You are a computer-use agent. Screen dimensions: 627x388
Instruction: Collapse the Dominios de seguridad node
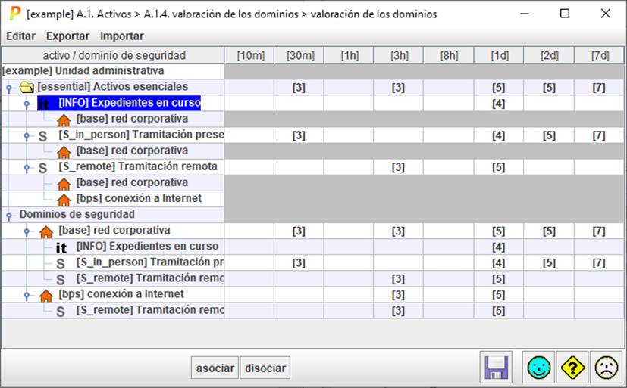tap(8, 216)
